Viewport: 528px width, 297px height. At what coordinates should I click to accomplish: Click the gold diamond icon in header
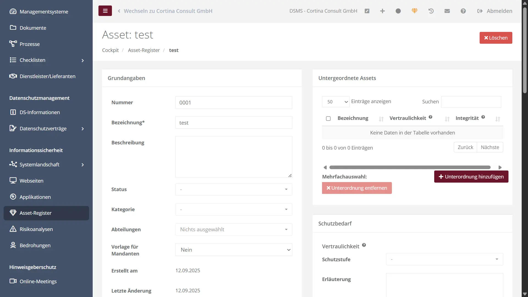(414, 11)
